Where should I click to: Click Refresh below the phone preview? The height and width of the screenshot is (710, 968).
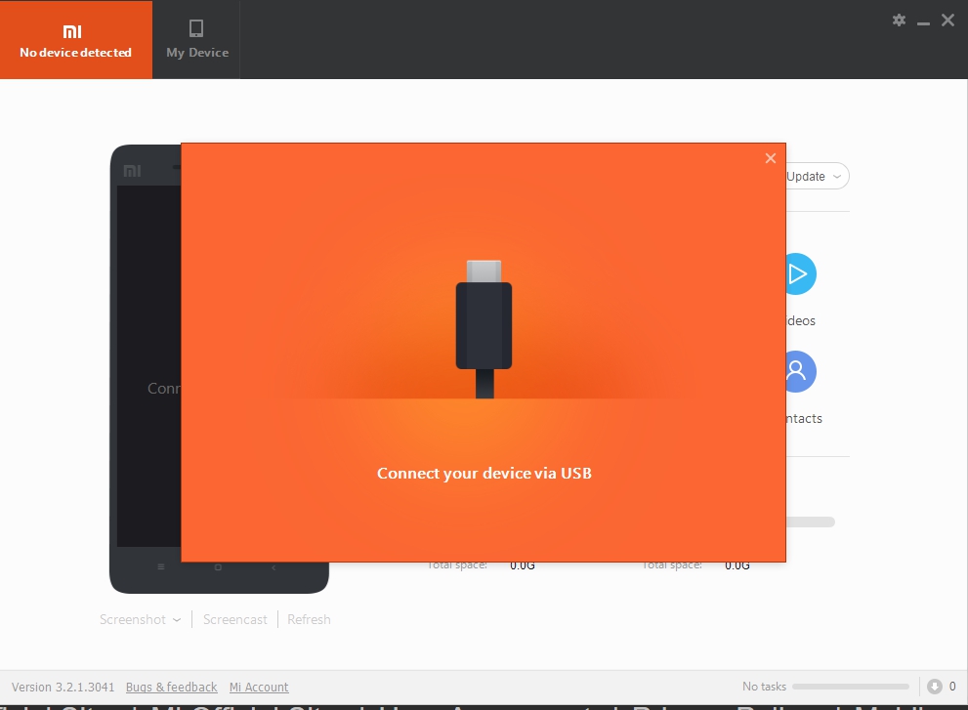coord(309,619)
